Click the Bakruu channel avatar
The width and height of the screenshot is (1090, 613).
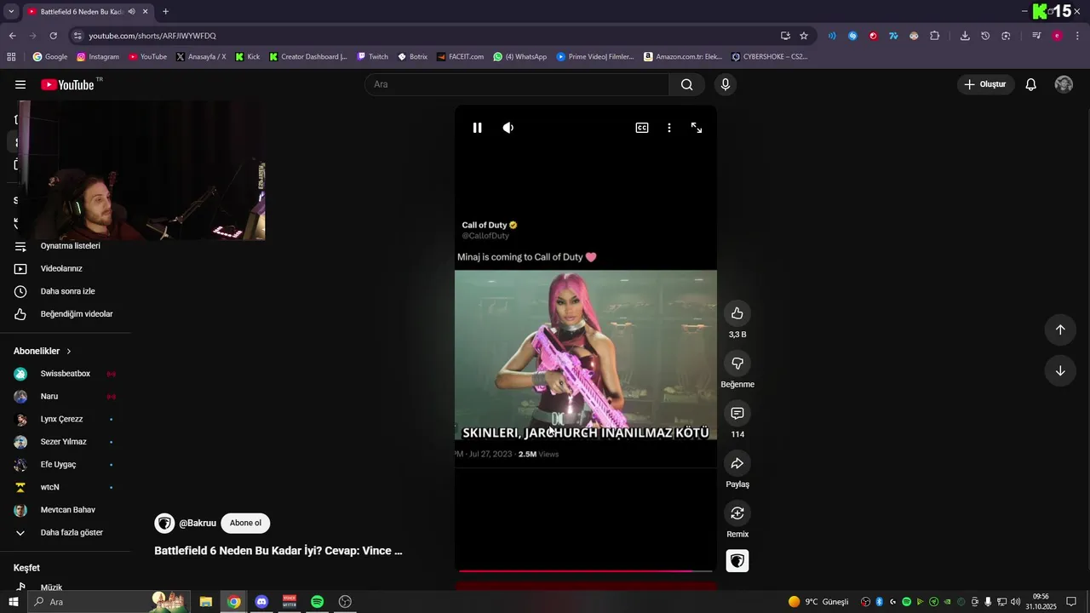(x=164, y=523)
